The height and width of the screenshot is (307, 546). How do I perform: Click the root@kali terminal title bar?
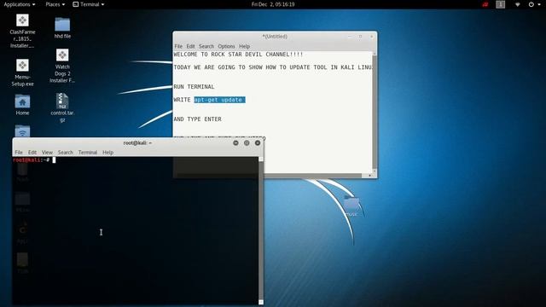pos(137,143)
